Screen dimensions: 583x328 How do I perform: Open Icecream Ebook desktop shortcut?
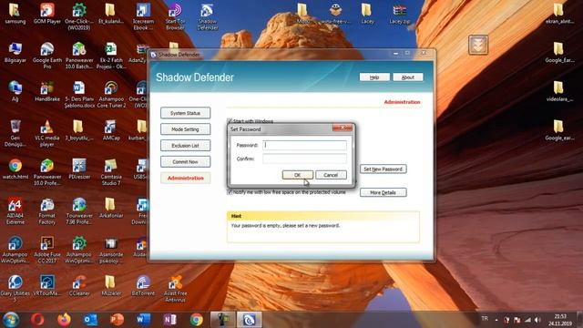pos(143,16)
